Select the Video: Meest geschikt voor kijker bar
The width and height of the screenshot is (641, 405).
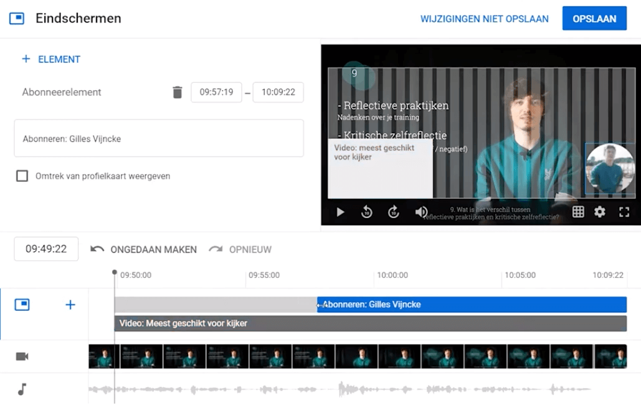(x=371, y=323)
